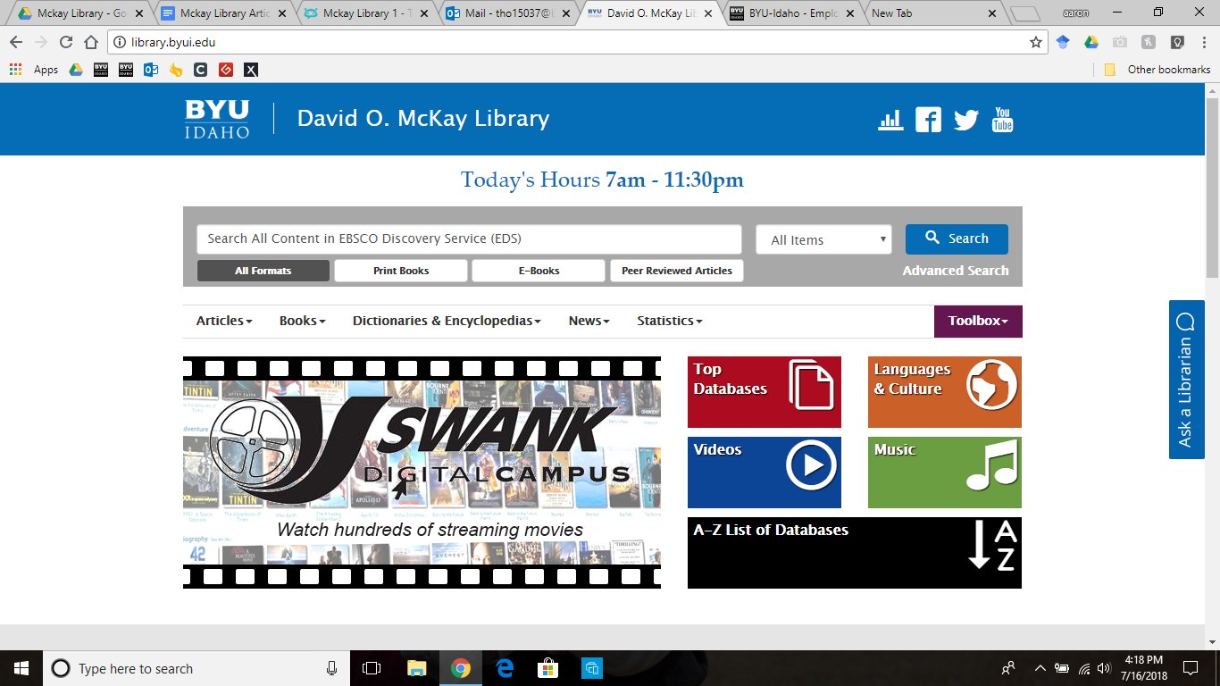
Task: Click the camera extension icon
Action: click(1120, 42)
